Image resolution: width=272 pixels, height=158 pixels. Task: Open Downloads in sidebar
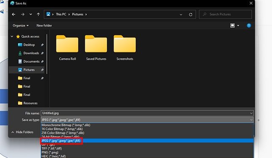(31, 53)
